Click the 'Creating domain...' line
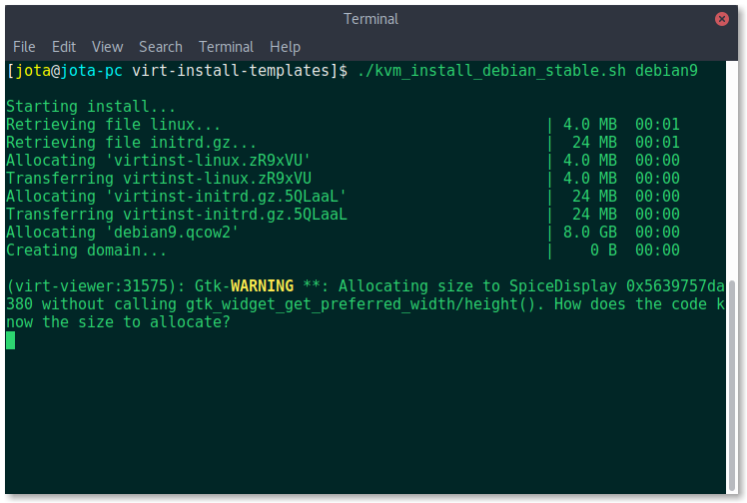 pyautogui.click(x=86, y=251)
